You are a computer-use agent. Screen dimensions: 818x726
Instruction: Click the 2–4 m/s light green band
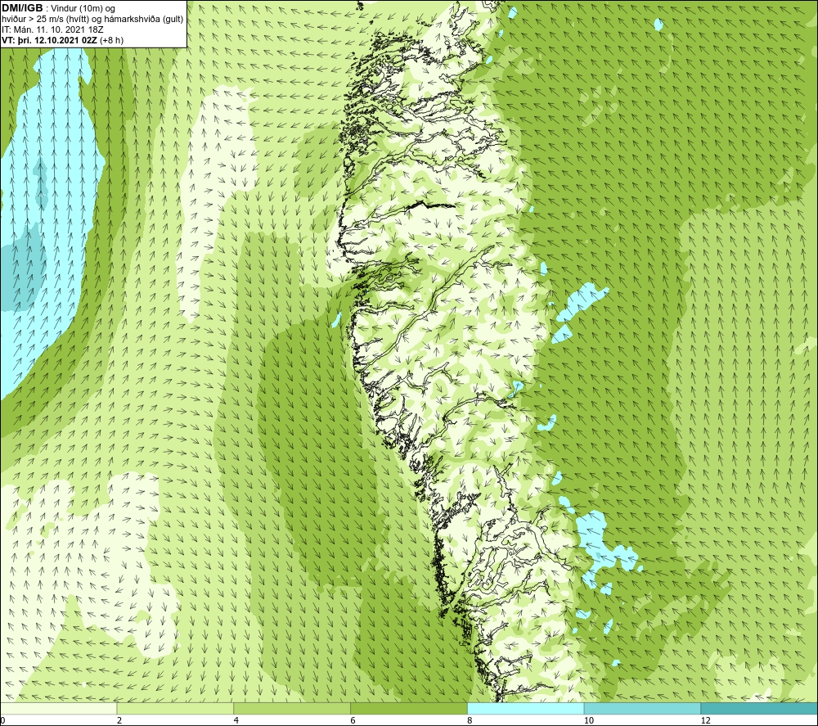(x=175, y=708)
